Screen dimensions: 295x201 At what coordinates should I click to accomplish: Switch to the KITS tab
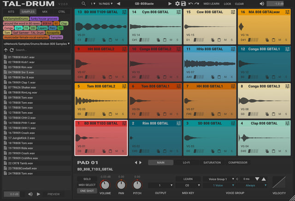[x=11, y=11]
